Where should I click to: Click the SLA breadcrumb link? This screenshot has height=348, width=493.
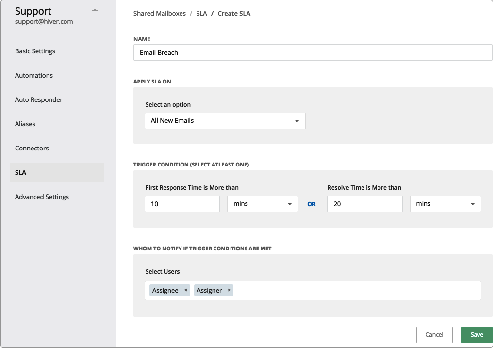pos(201,13)
